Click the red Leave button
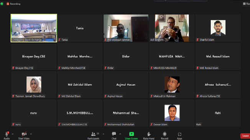The width and height of the screenshot is (250, 140). 245,136
